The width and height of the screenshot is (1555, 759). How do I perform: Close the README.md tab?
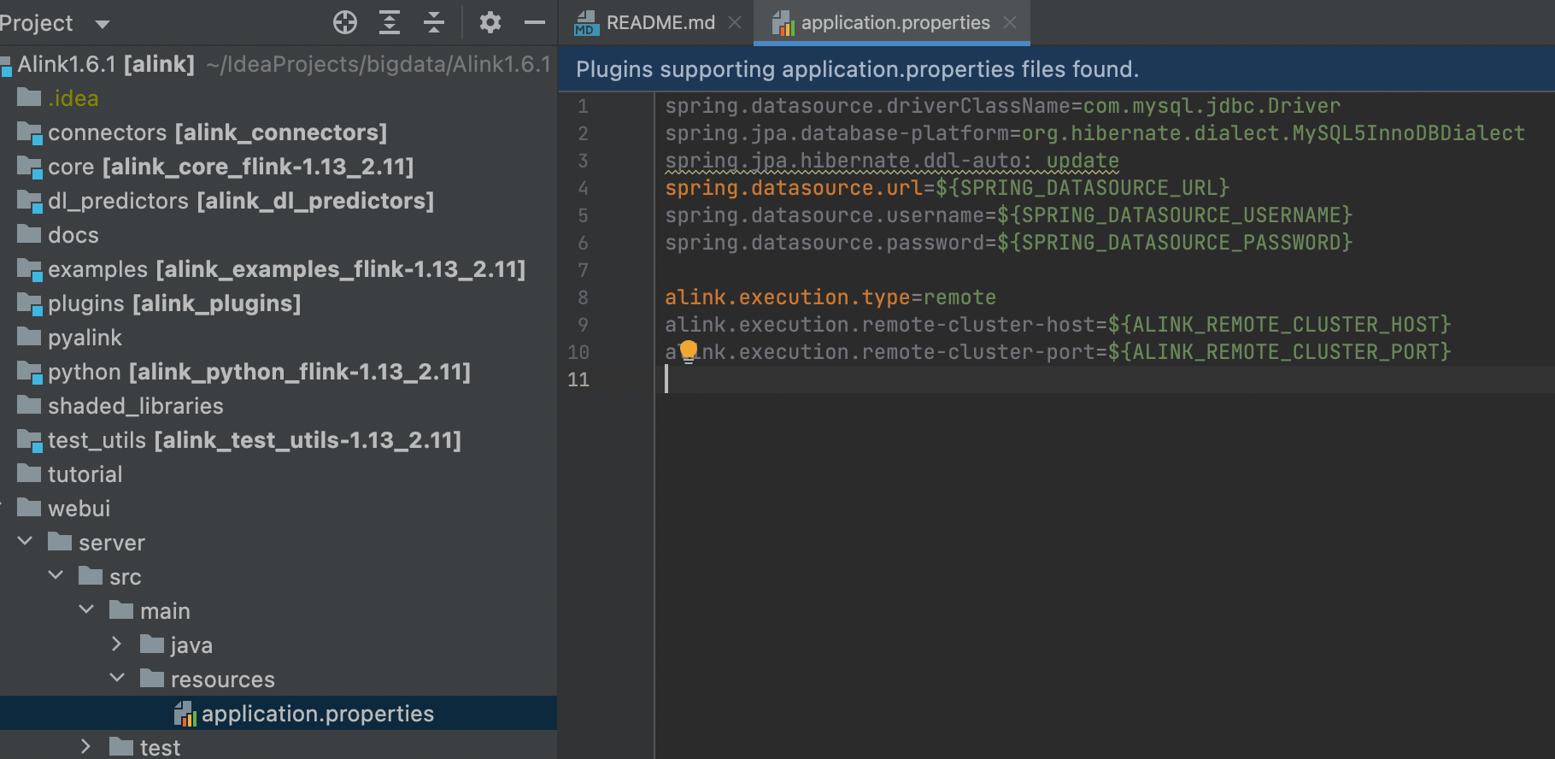click(x=735, y=22)
